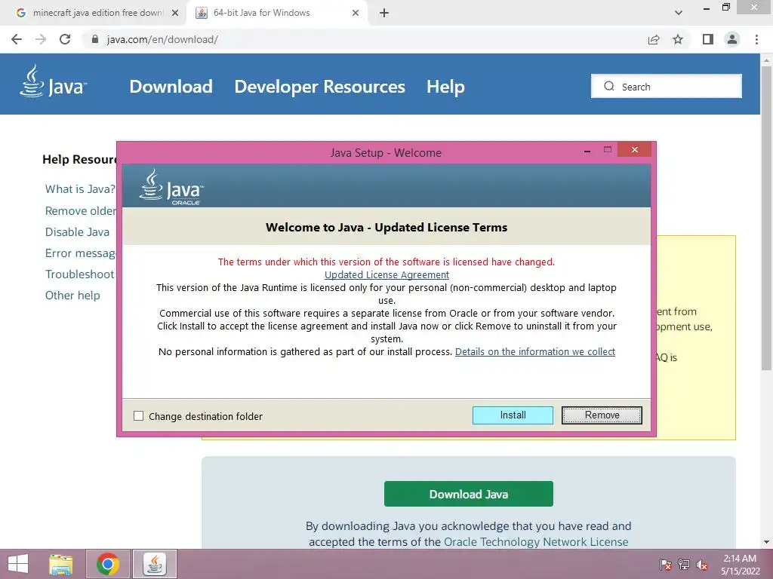Click the muted volume tray icon
The image size is (773, 579).
(x=702, y=565)
